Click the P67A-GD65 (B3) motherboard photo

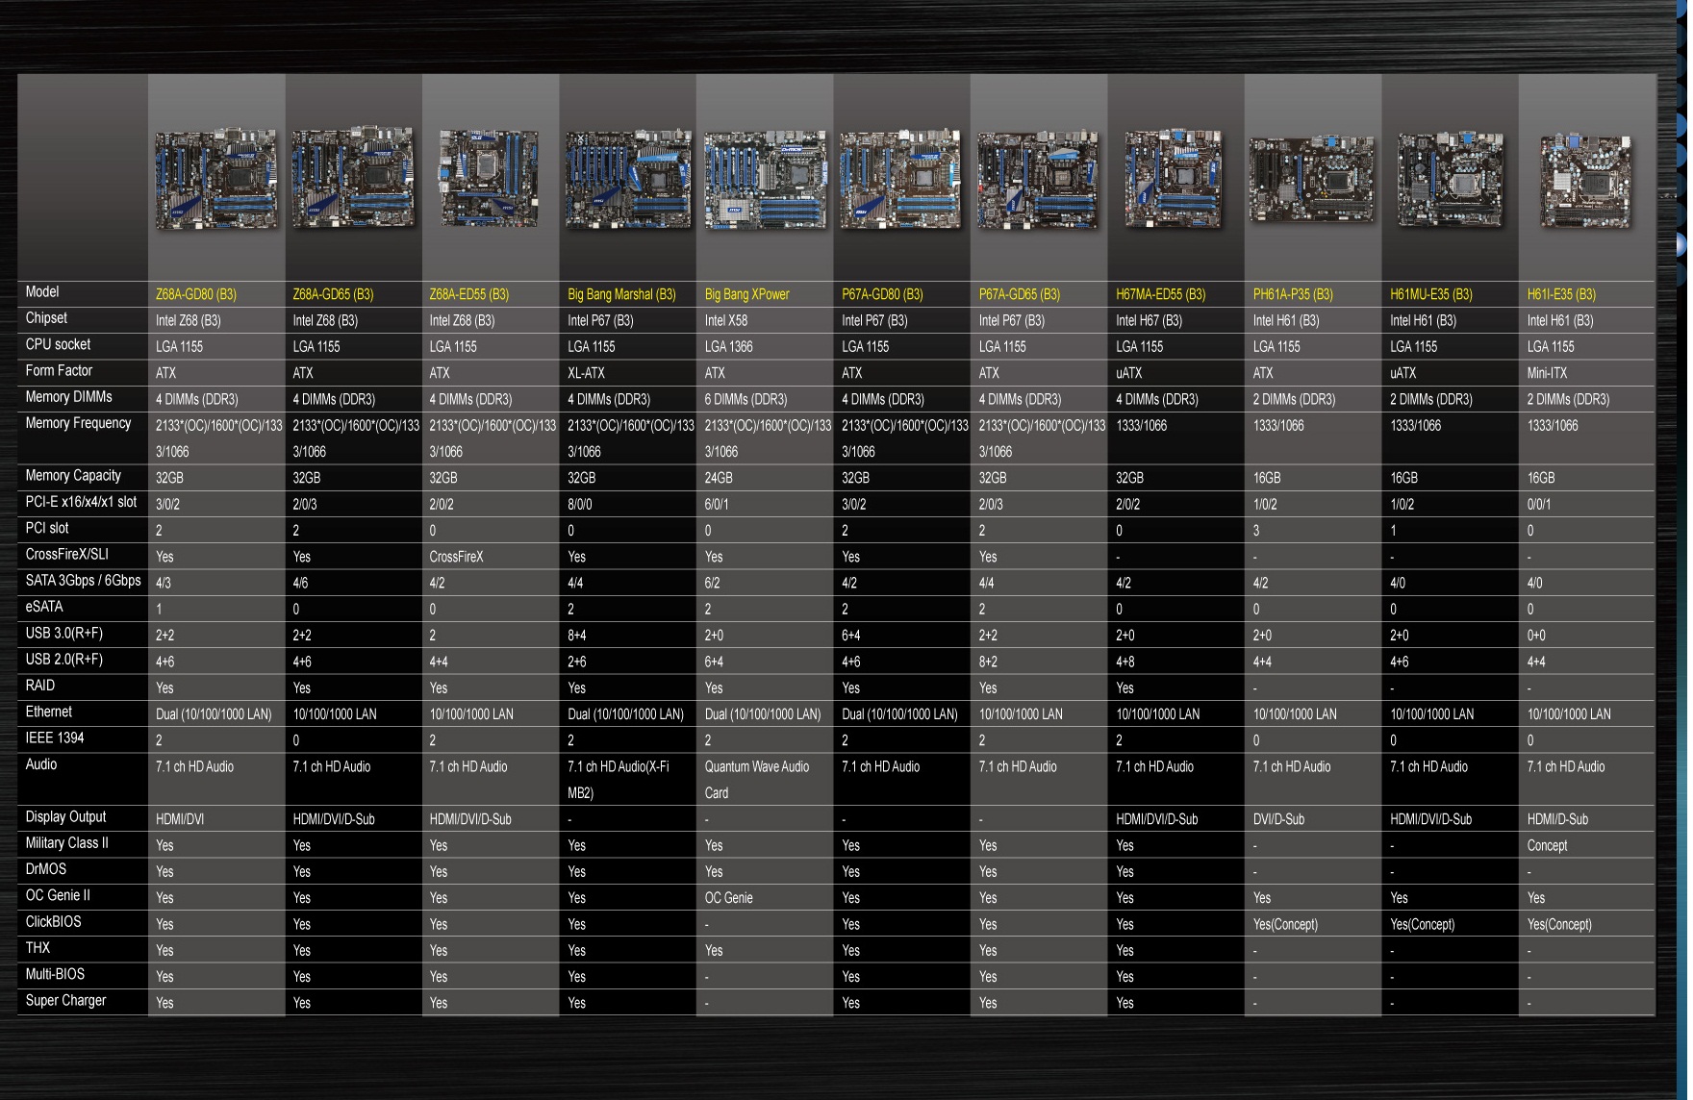tap(1039, 180)
